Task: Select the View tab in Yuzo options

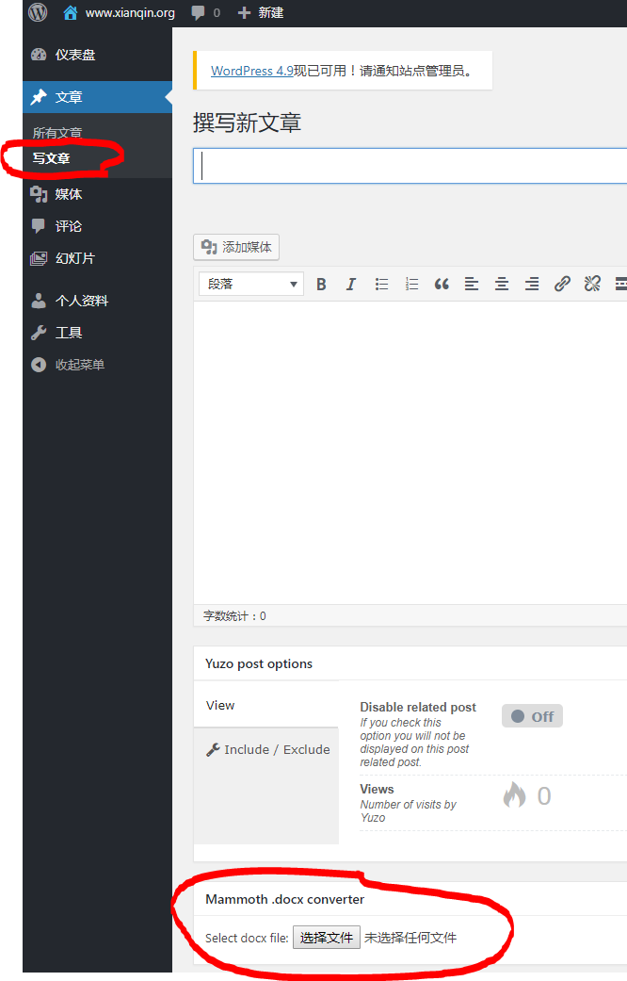Action: click(x=265, y=705)
